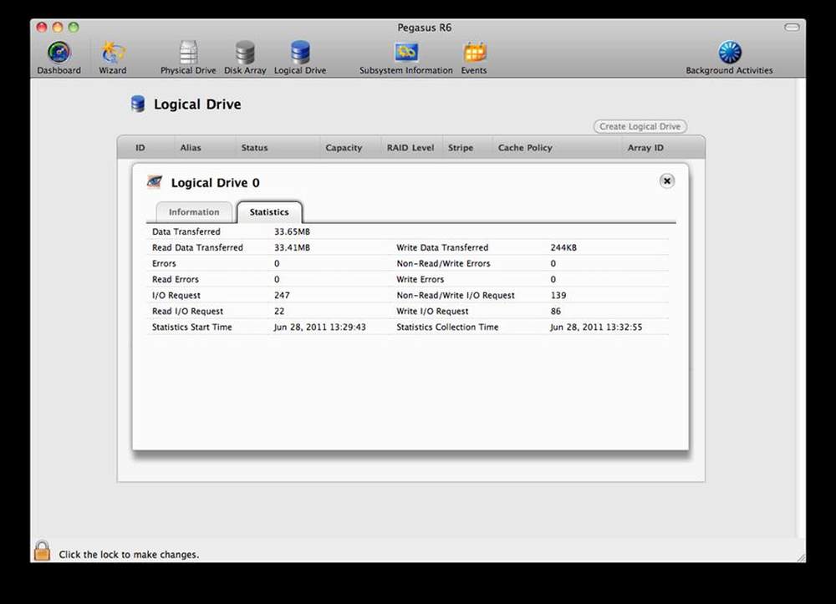Viewport: 836px width, 604px height.
Task: Click the red close window button
Action: (x=42, y=28)
